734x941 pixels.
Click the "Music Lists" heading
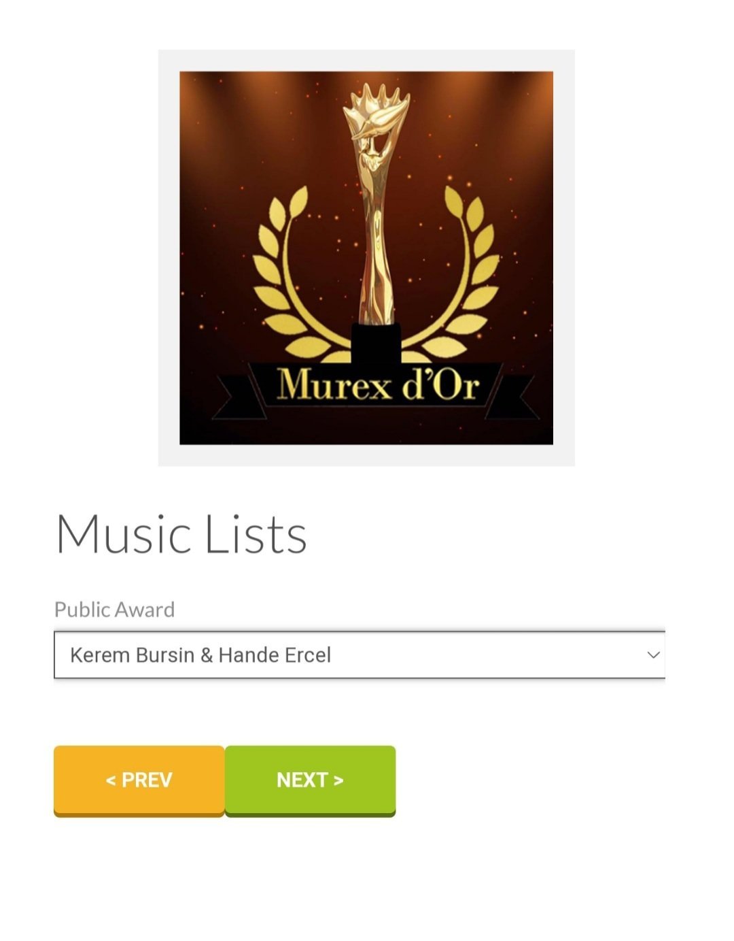click(181, 534)
